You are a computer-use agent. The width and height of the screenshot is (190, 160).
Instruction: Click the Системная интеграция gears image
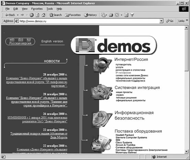click(102, 92)
